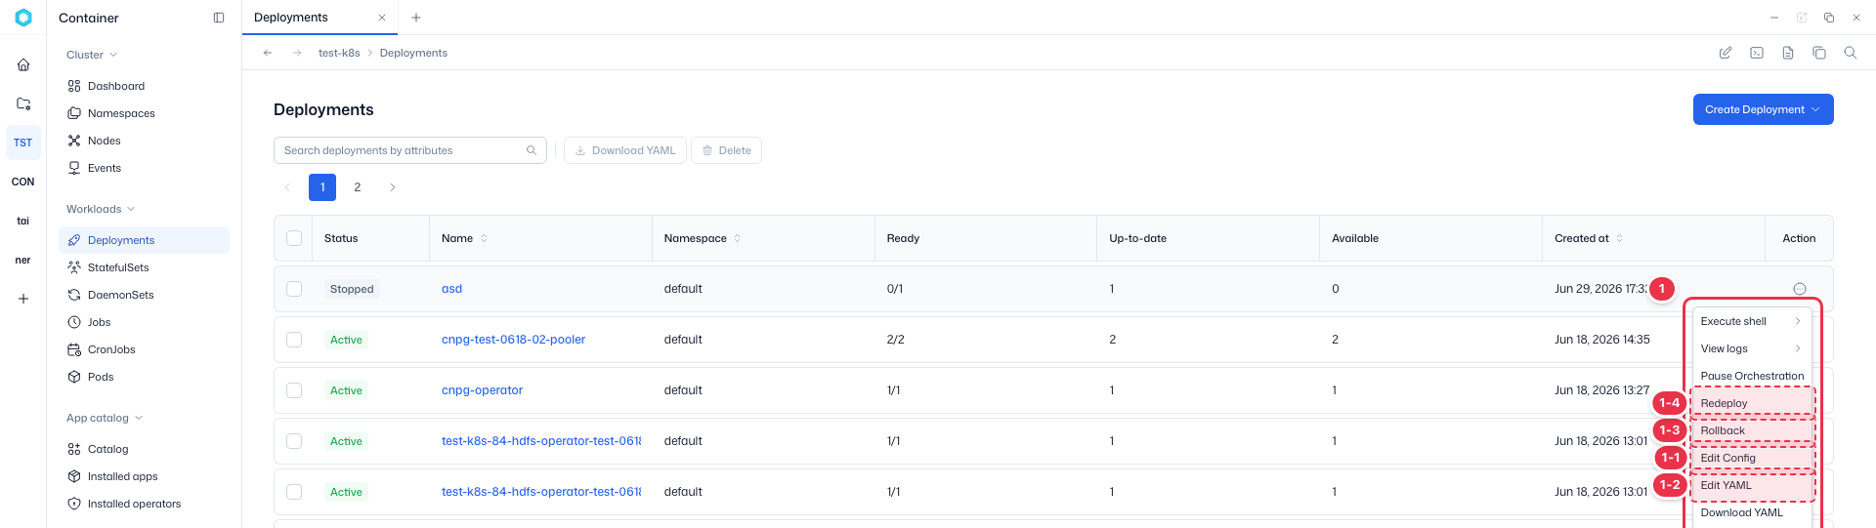Screen dimensions: 1876x528
Task: Expand the Execute shell submenu
Action: point(1751,321)
